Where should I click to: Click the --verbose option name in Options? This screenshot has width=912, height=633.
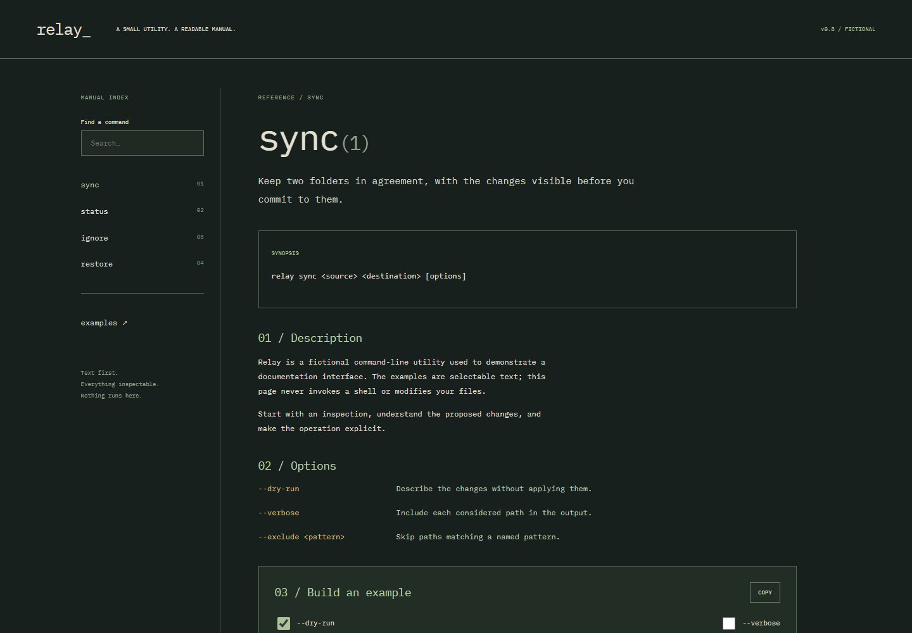click(279, 513)
